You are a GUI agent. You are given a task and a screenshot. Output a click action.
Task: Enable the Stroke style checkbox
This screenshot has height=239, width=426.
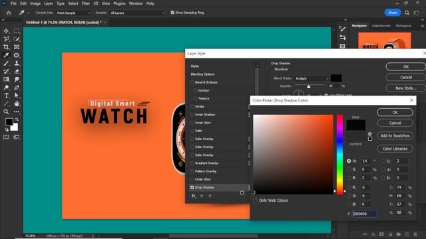click(192, 106)
